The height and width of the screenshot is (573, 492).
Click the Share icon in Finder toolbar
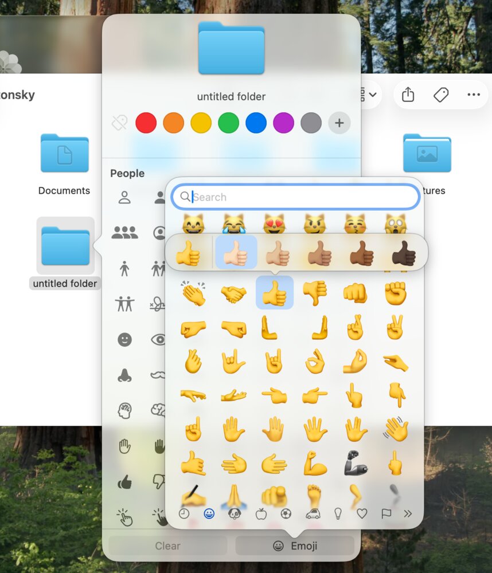pyautogui.click(x=408, y=95)
